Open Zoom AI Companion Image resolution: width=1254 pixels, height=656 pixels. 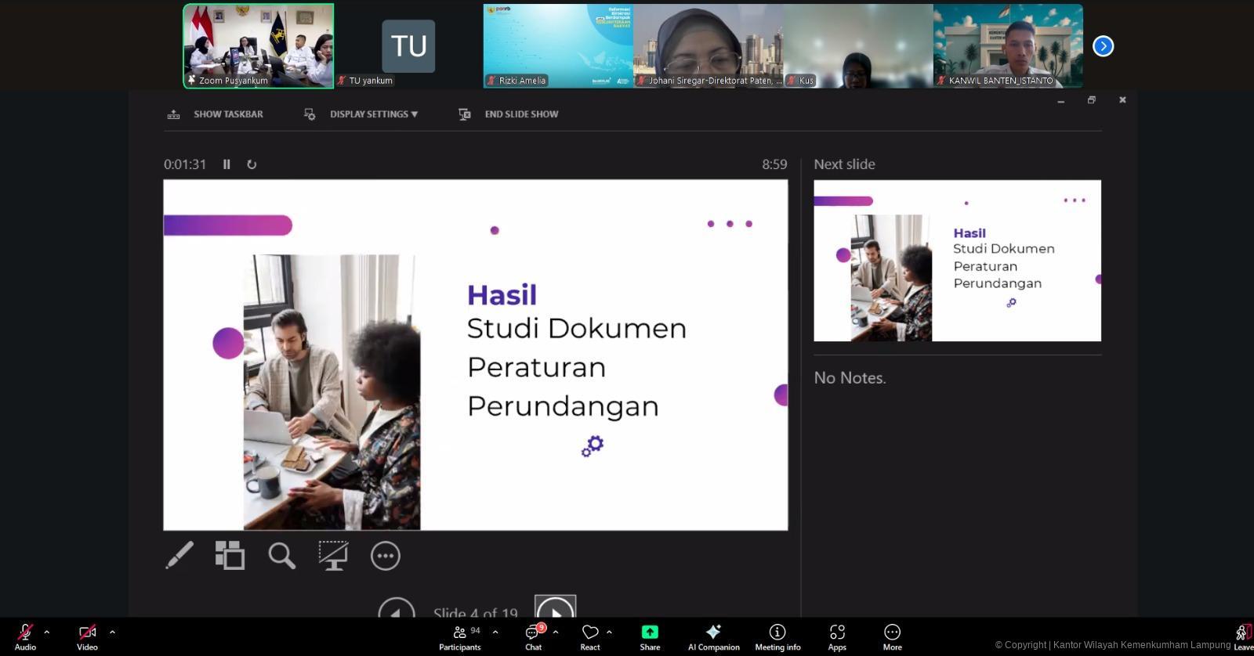(x=713, y=636)
